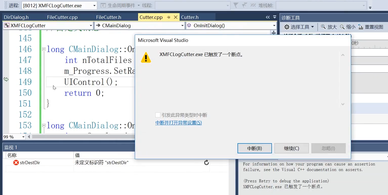Click the current statement arrow at line 149
Image resolution: width=388 pixels, height=195 pixels.
point(6,79)
